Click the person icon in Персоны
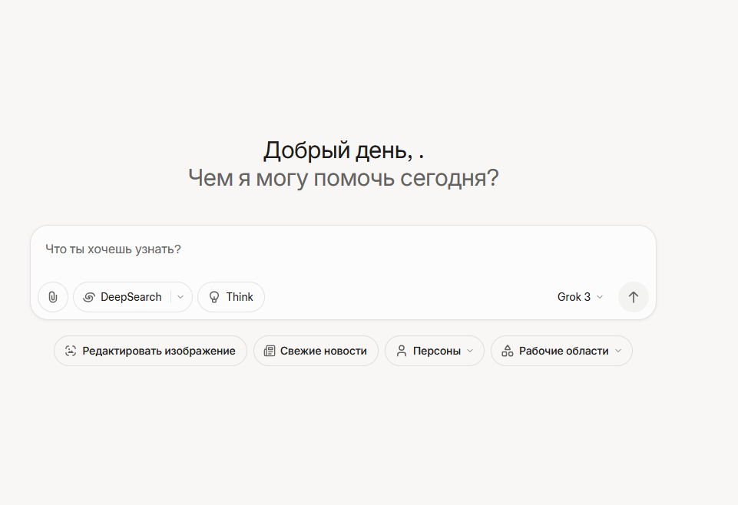 tap(402, 351)
